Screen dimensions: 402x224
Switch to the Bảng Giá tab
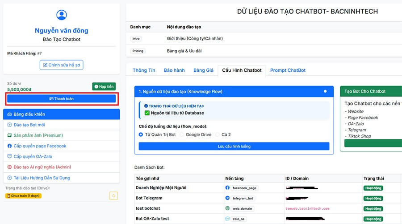(x=203, y=70)
